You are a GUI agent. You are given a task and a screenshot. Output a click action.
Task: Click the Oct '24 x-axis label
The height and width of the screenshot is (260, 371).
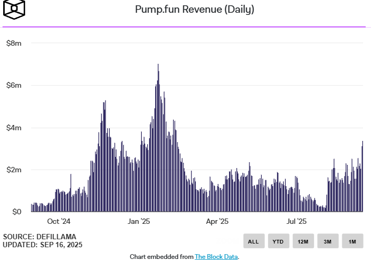pyautogui.click(x=59, y=221)
